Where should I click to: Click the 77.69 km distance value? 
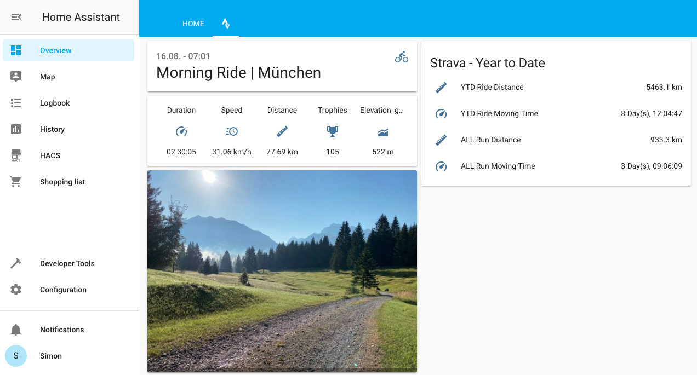pyautogui.click(x=282, y=152)
